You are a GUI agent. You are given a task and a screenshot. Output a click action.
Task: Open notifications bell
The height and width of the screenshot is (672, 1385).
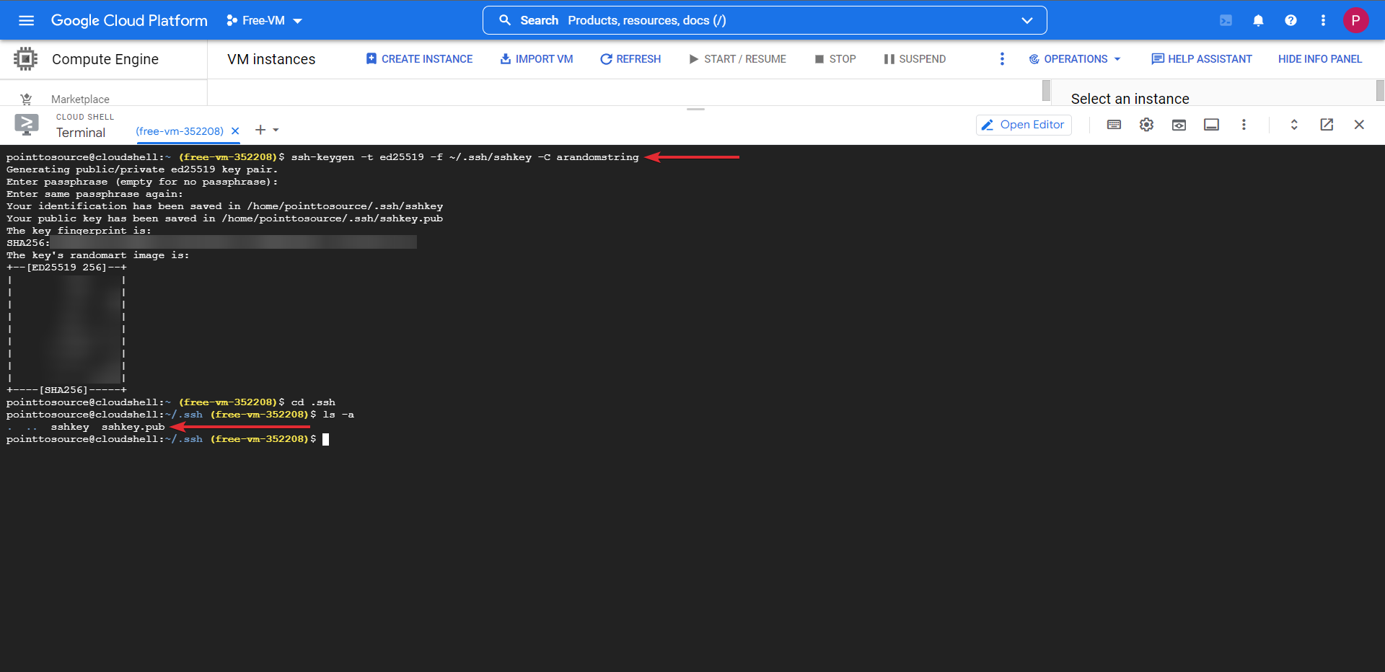pyautogui.click(x=1258, y=20)
